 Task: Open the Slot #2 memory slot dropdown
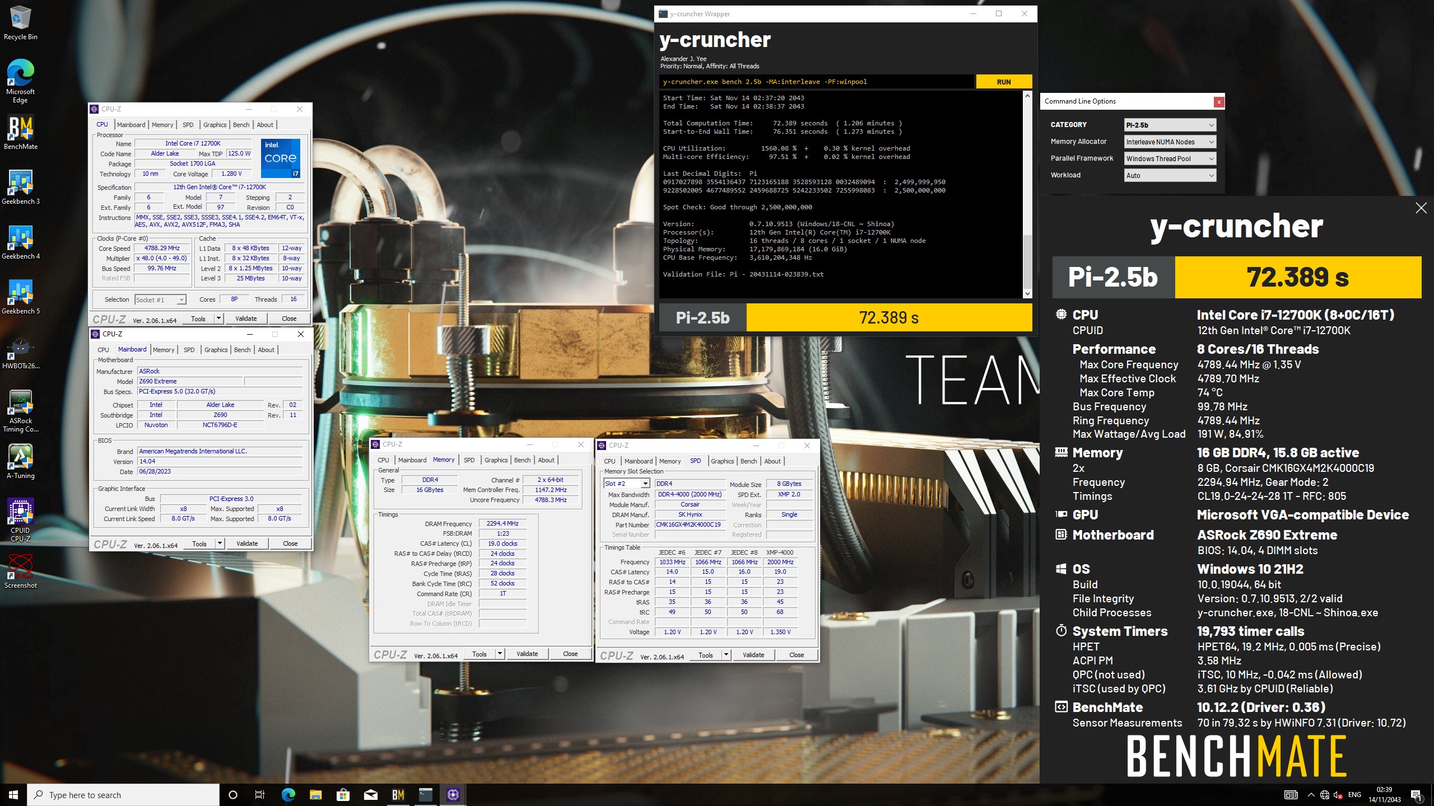tap(626, 484)
